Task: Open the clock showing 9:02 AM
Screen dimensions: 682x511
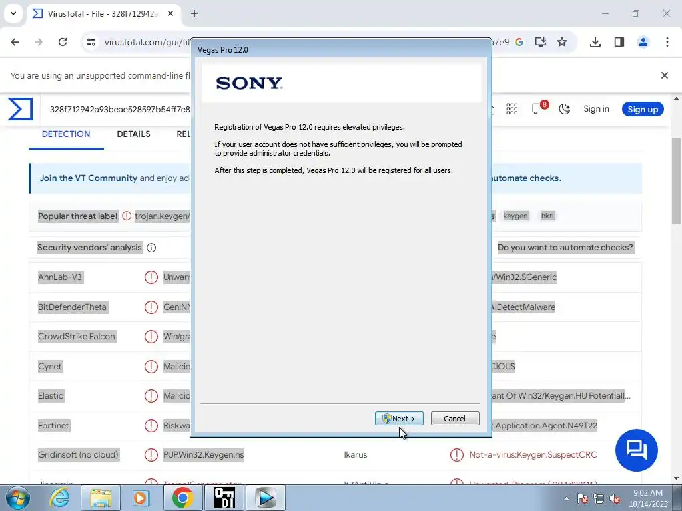Action: 647,498
